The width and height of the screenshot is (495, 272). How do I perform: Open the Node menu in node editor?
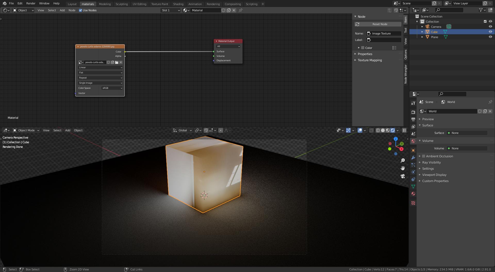pyautogui.click(x=72, y=10)
